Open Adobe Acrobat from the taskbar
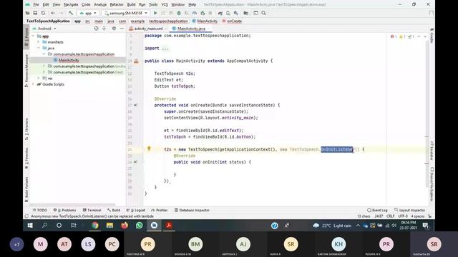 169,226
